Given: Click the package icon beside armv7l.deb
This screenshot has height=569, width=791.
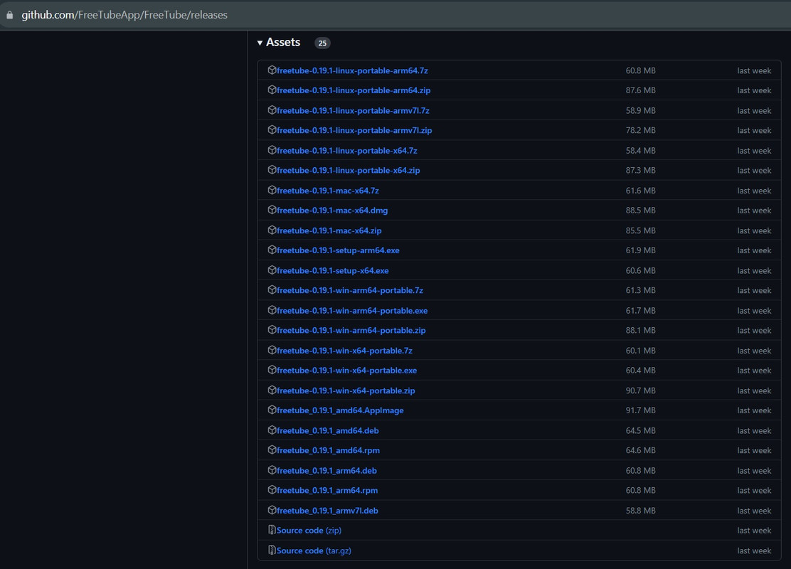Looking at the screenshot, I should click(x=272, y=509).
